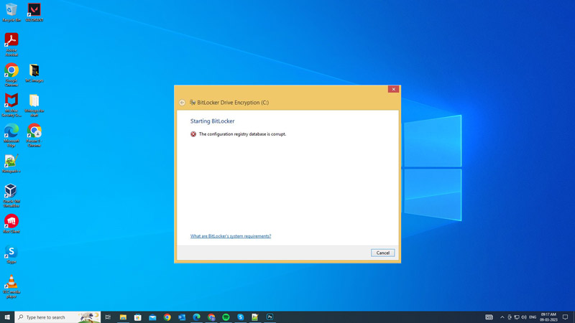The height and width of the screenshot is (323, 575).
Task: Select the McAfee Security Scan desktop shortcut
Action: (x=11, y=105)
